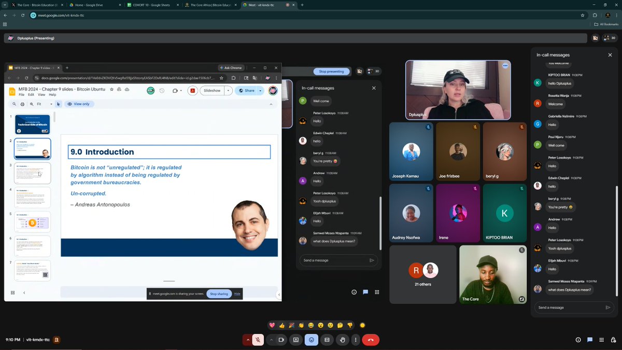The image size is (622, 350).
Task: Open version history clock icon in Slides
Action: point(162,90)
